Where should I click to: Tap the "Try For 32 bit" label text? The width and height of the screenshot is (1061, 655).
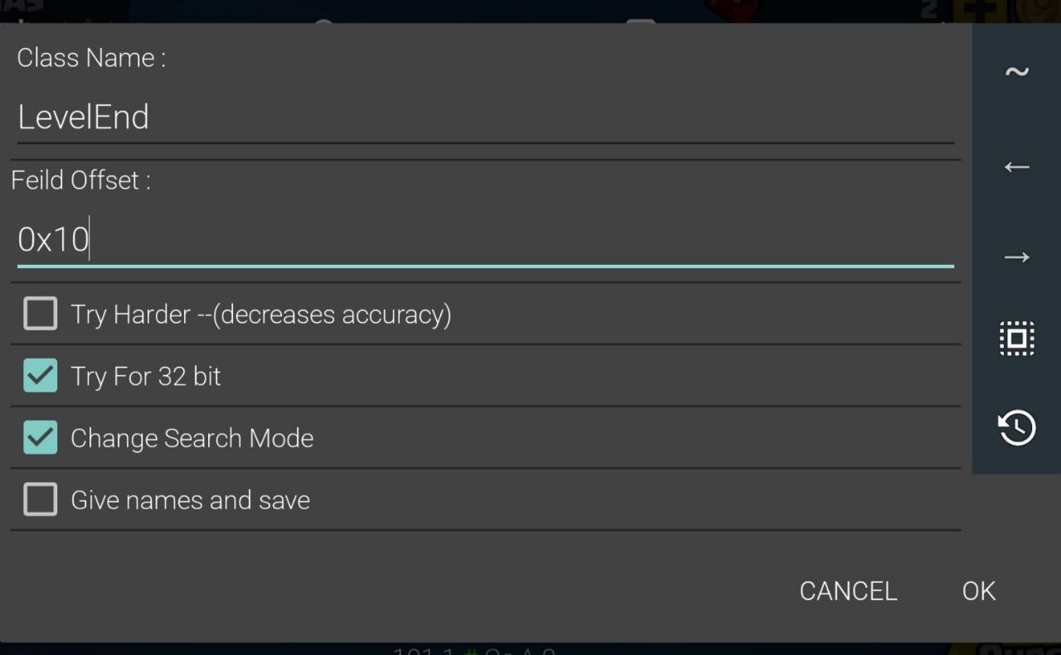click(x=146, y=377)
